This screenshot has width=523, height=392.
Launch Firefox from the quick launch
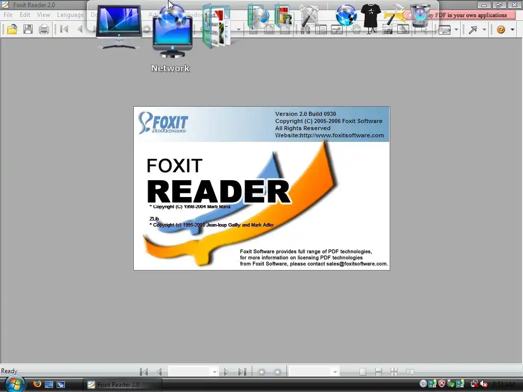coord(37,384)
